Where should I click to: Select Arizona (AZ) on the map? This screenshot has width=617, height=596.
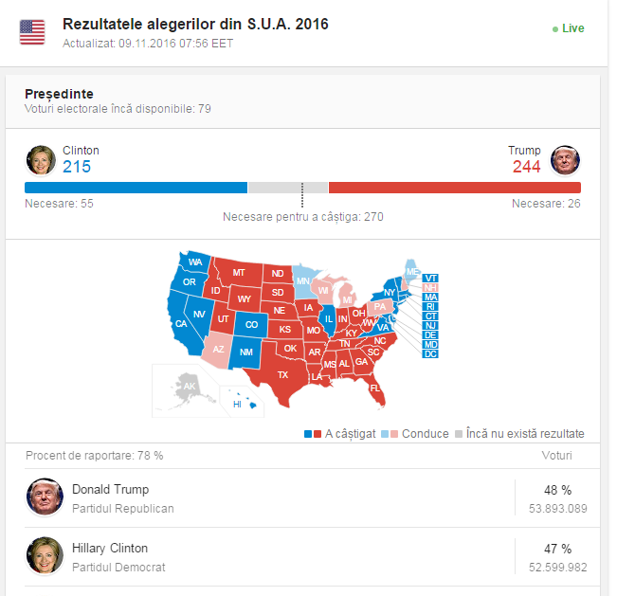point(217,350)
